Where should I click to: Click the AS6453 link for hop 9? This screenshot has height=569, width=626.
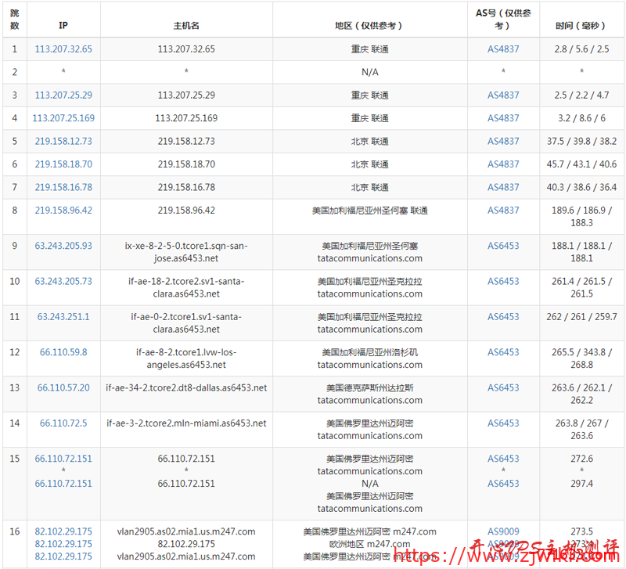pyautogui.click(x=503, y=246)
